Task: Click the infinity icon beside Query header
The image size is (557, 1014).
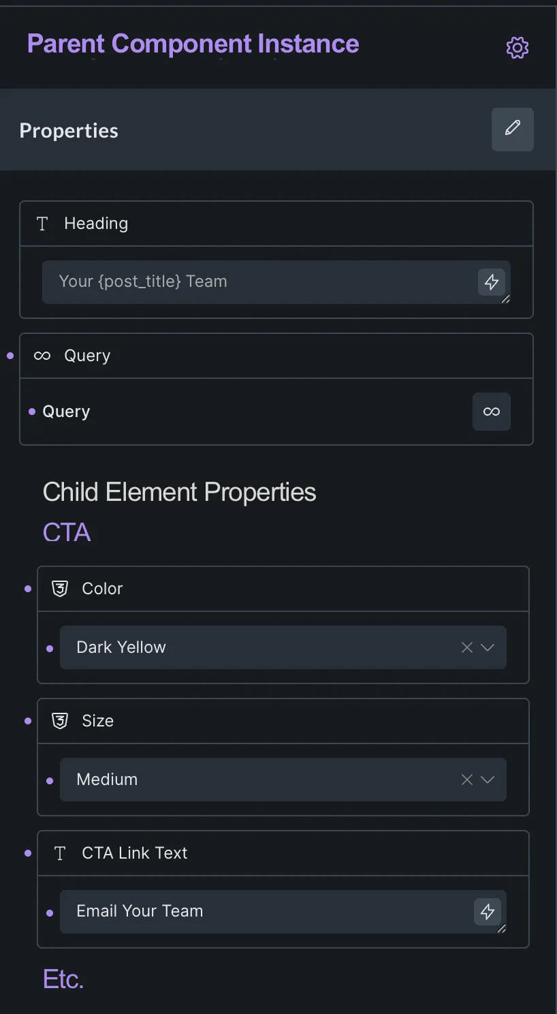Action: point(42,356)
